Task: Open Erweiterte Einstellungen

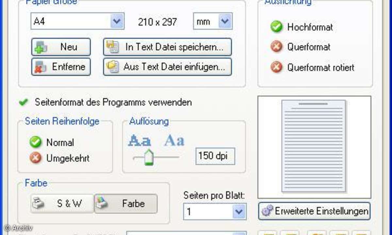Action: tap(315, 211)
